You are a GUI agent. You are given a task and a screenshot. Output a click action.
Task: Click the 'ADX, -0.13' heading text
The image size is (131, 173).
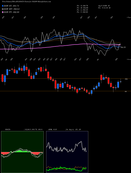coord(52,129)
